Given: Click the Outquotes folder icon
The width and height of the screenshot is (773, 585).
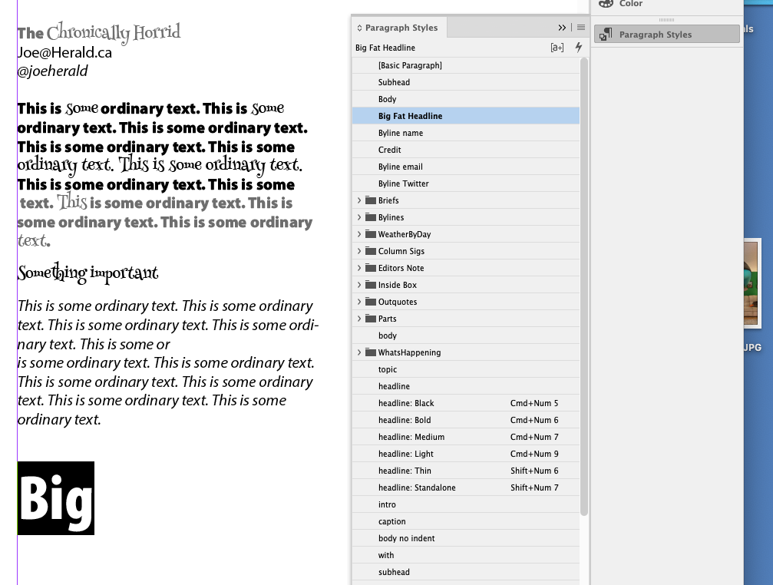Looking at the screenshot, I should point(371,302).
